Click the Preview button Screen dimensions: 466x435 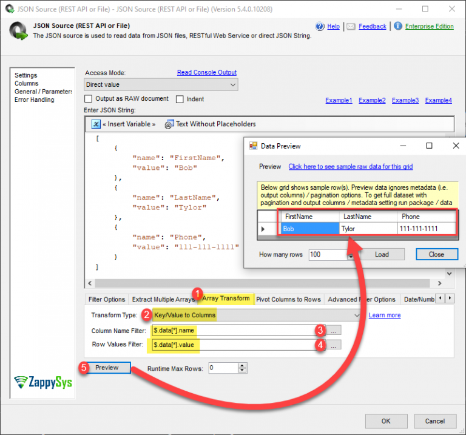pos(107,368)
